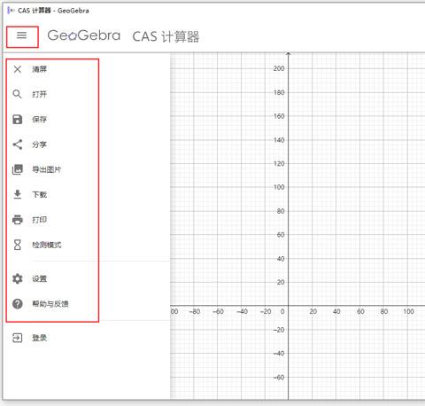Click the CAS 计算器 title text
This screenshot has width=425, height=406.
166,36
